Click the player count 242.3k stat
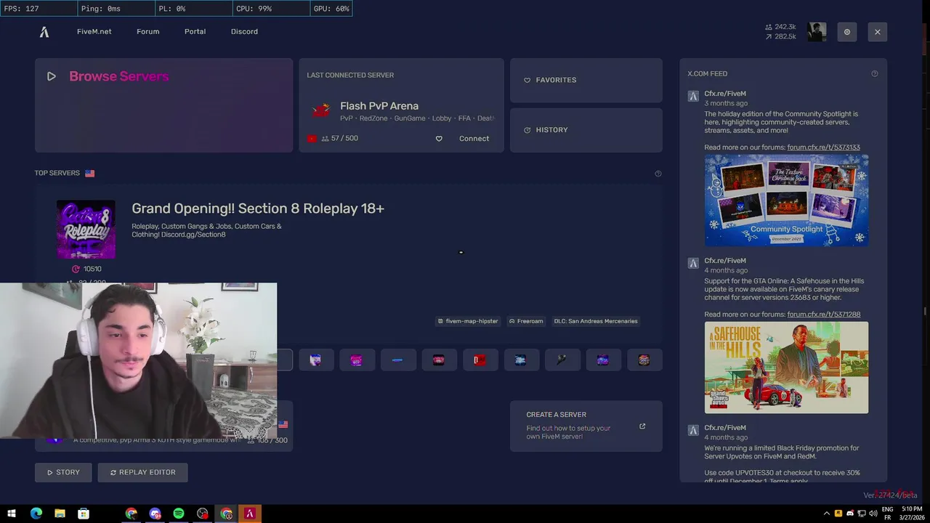Image resolution: width=930 pixels, height=523 pixels. pos(781,27)
